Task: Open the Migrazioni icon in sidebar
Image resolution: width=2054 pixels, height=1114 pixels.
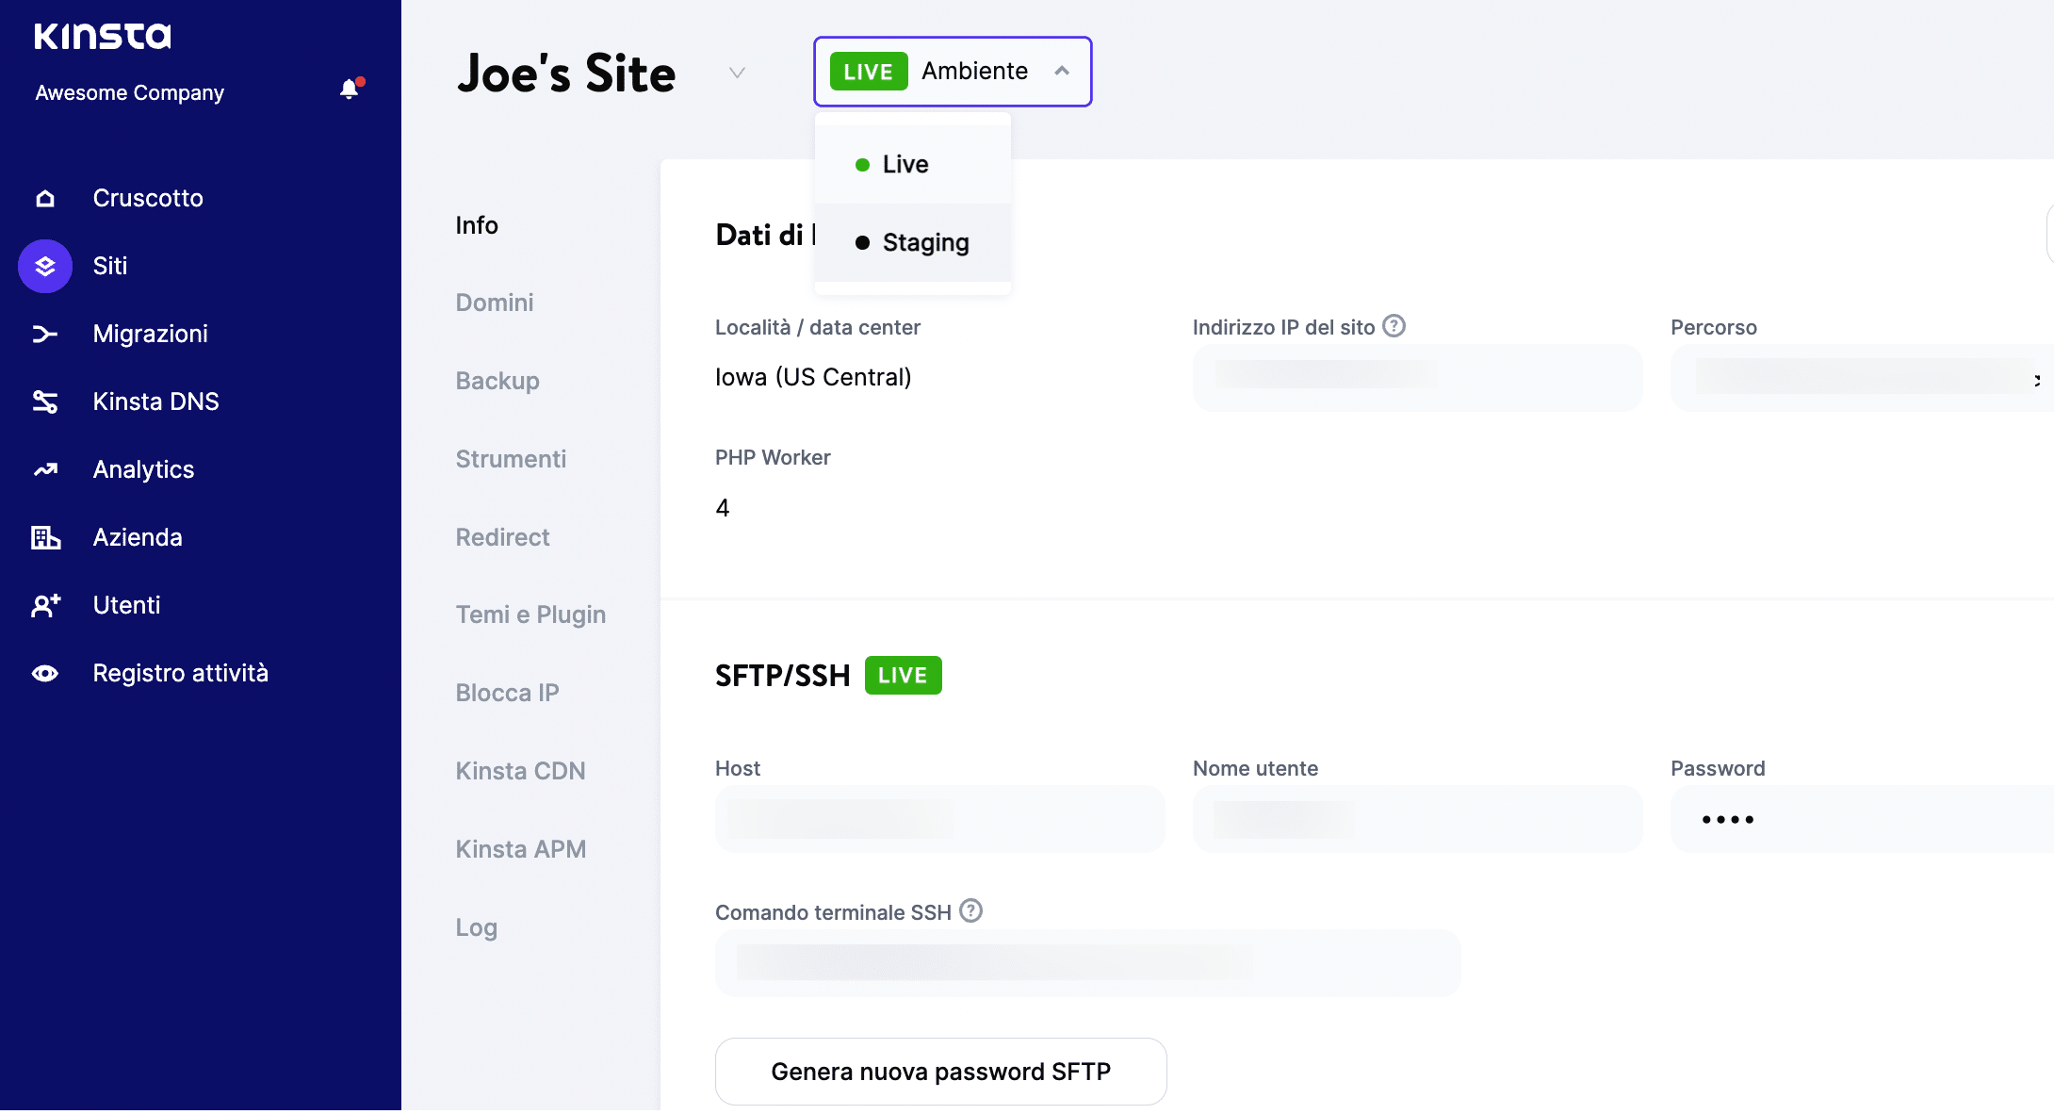Action: (x=44, y=334)
